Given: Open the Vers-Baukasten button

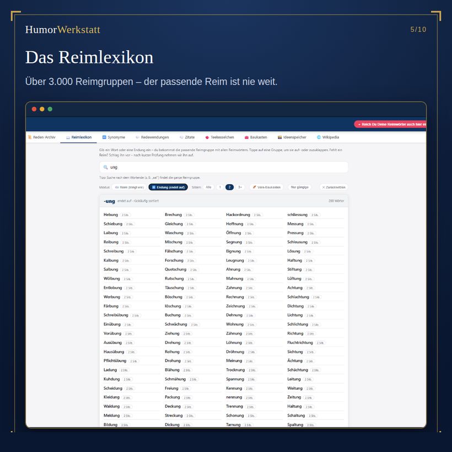Looking at the screenshot, I should tap(266, 187).
